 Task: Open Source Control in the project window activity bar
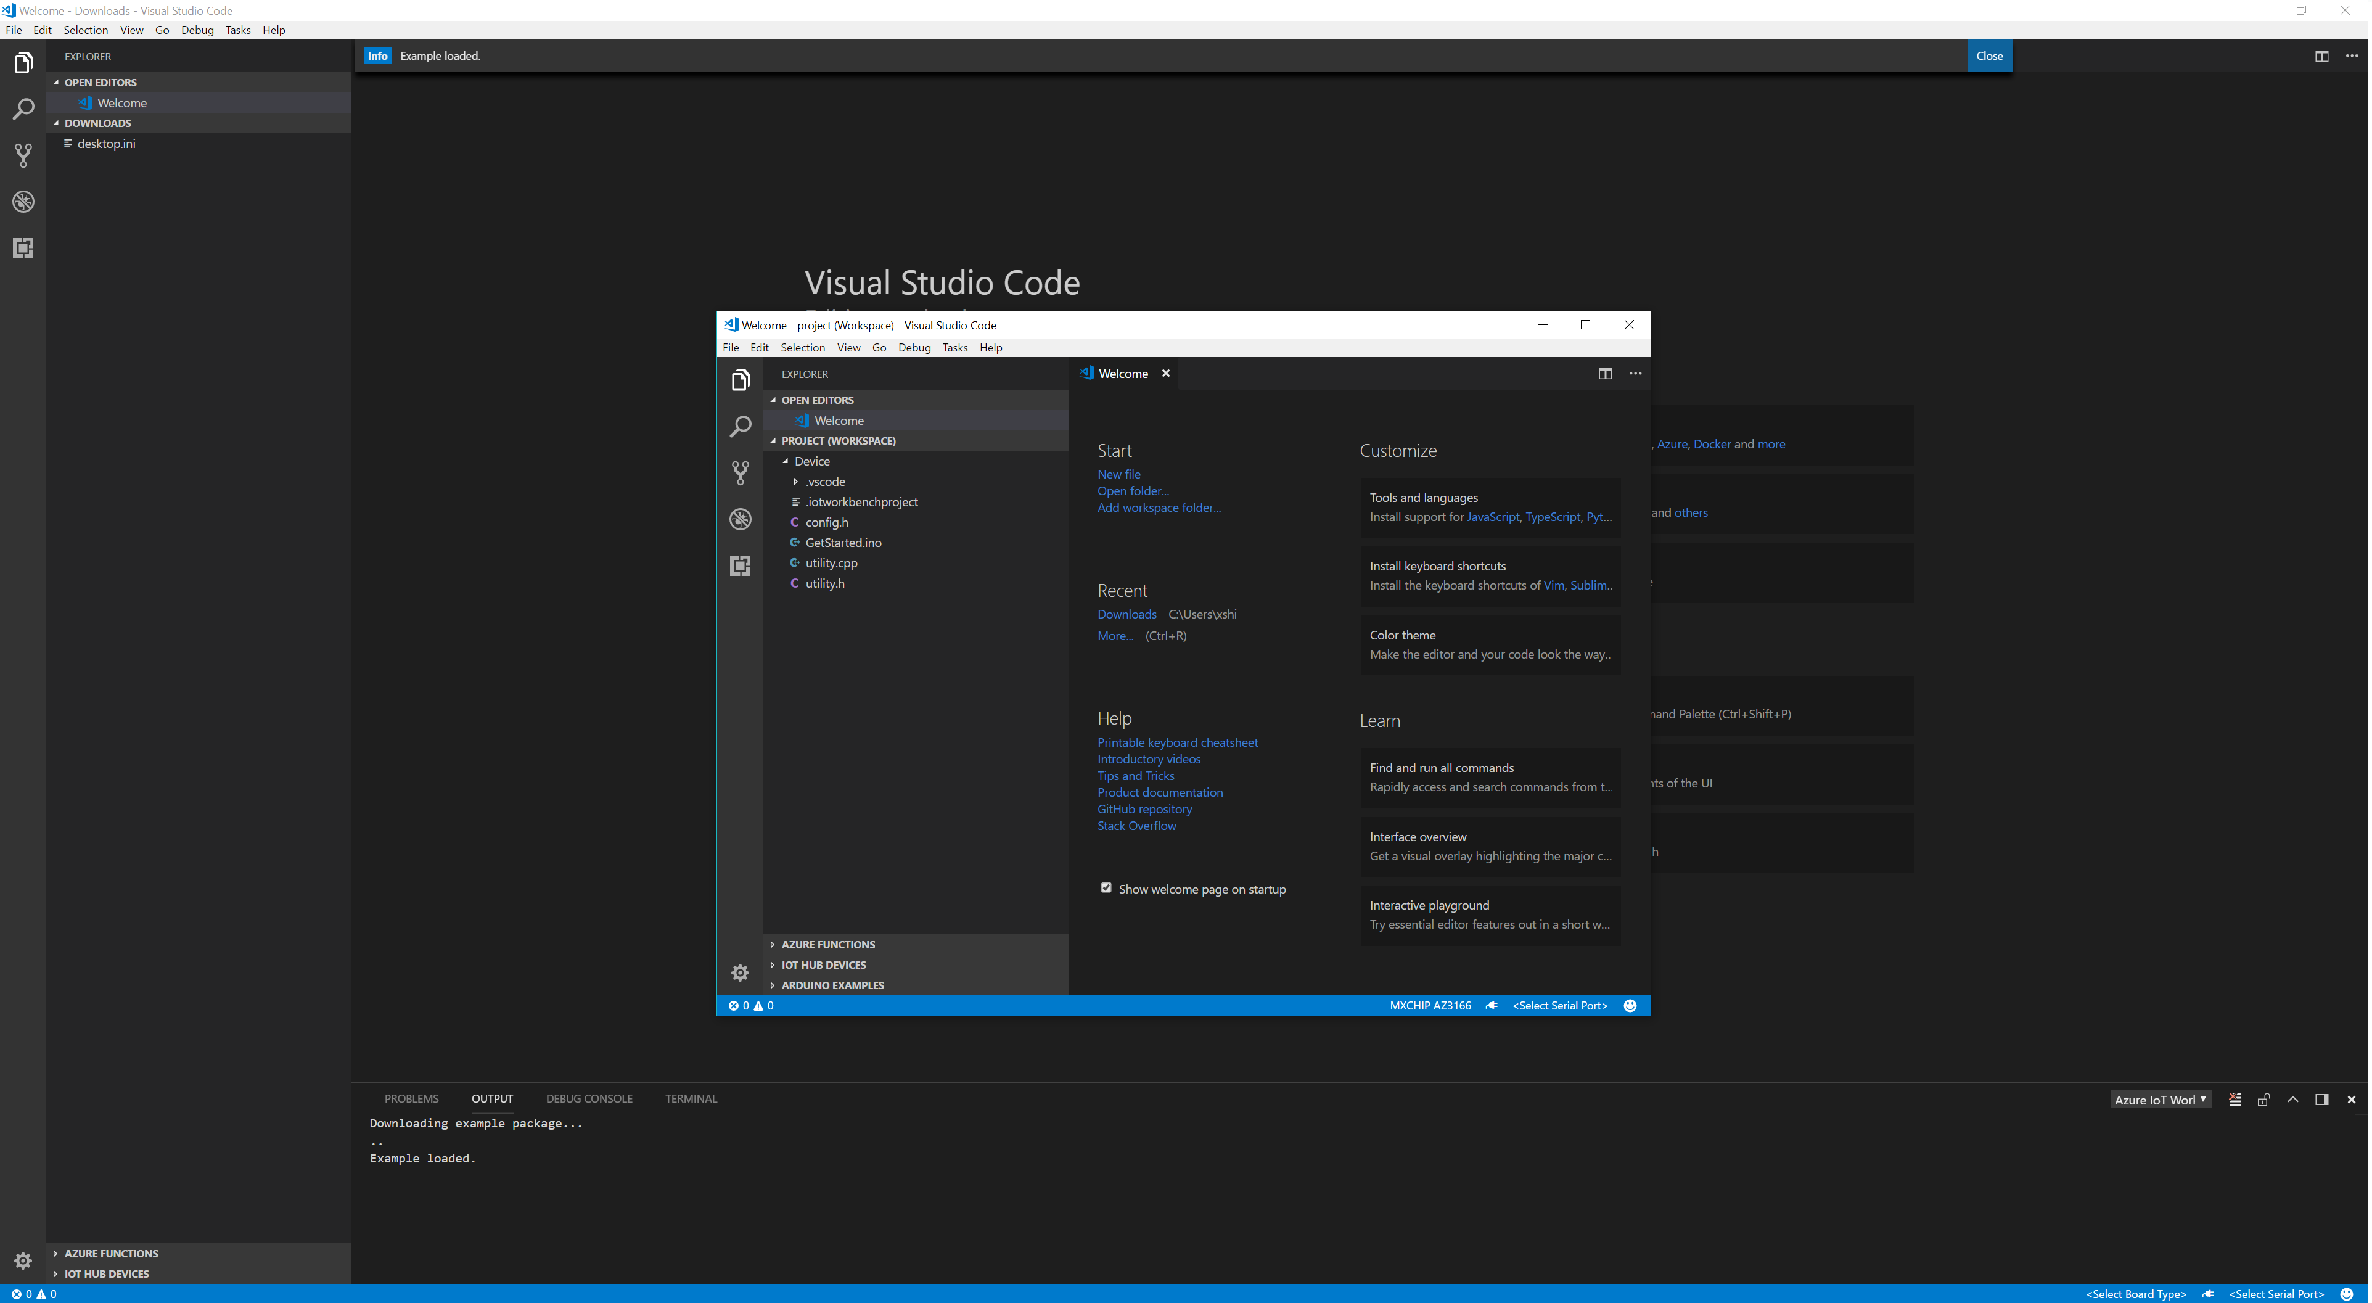(x=741, y=472)
